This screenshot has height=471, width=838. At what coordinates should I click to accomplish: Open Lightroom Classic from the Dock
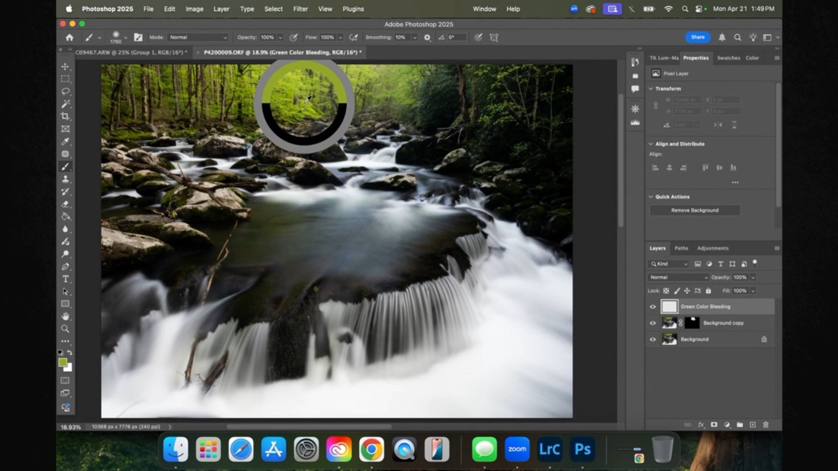[x=550, y=449]
